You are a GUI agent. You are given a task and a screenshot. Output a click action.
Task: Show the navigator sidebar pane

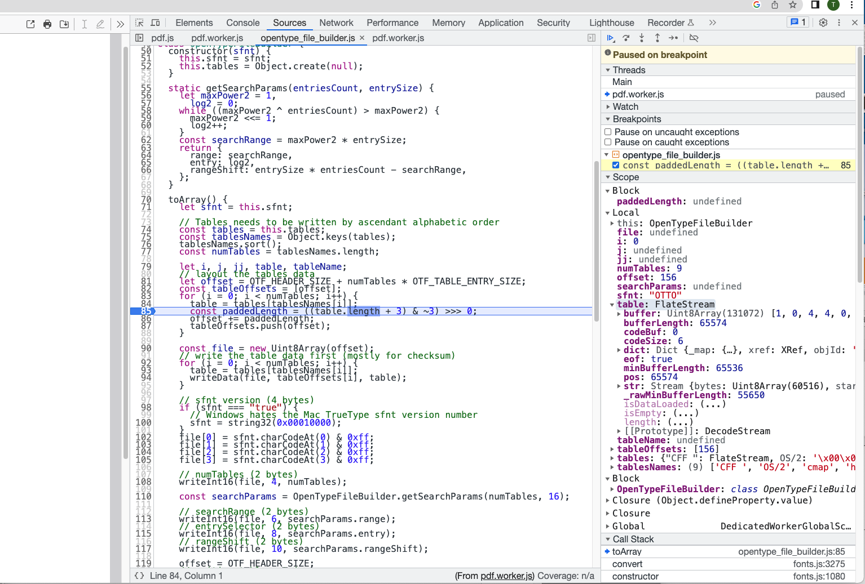tap(139, 38)
